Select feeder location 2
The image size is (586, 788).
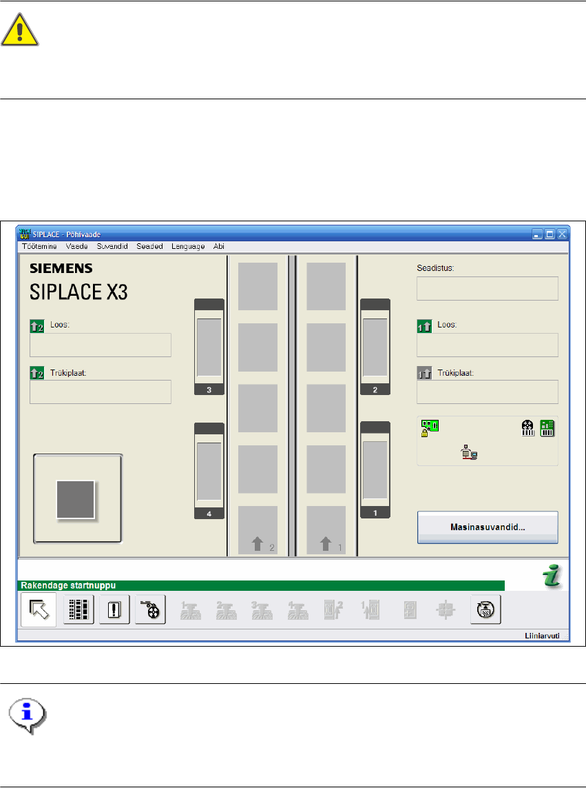(x=375, y=347)
